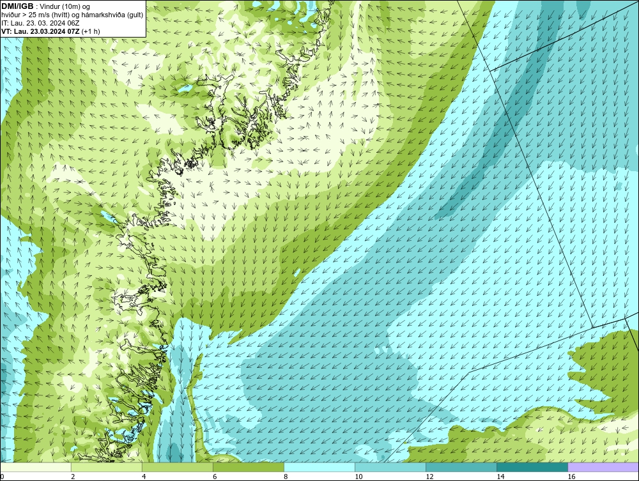Click the 8–10 m/s pale cyan swatch
639x481 pixels.
[319, 467]
